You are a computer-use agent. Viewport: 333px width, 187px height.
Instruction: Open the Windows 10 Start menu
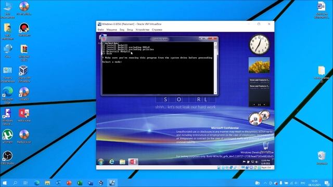point(4,183)
